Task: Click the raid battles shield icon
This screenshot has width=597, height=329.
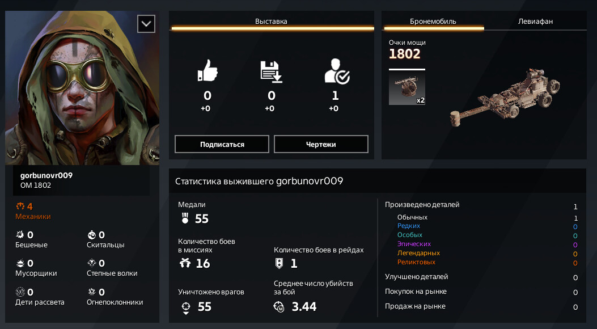Action: (x=279, y=263)
